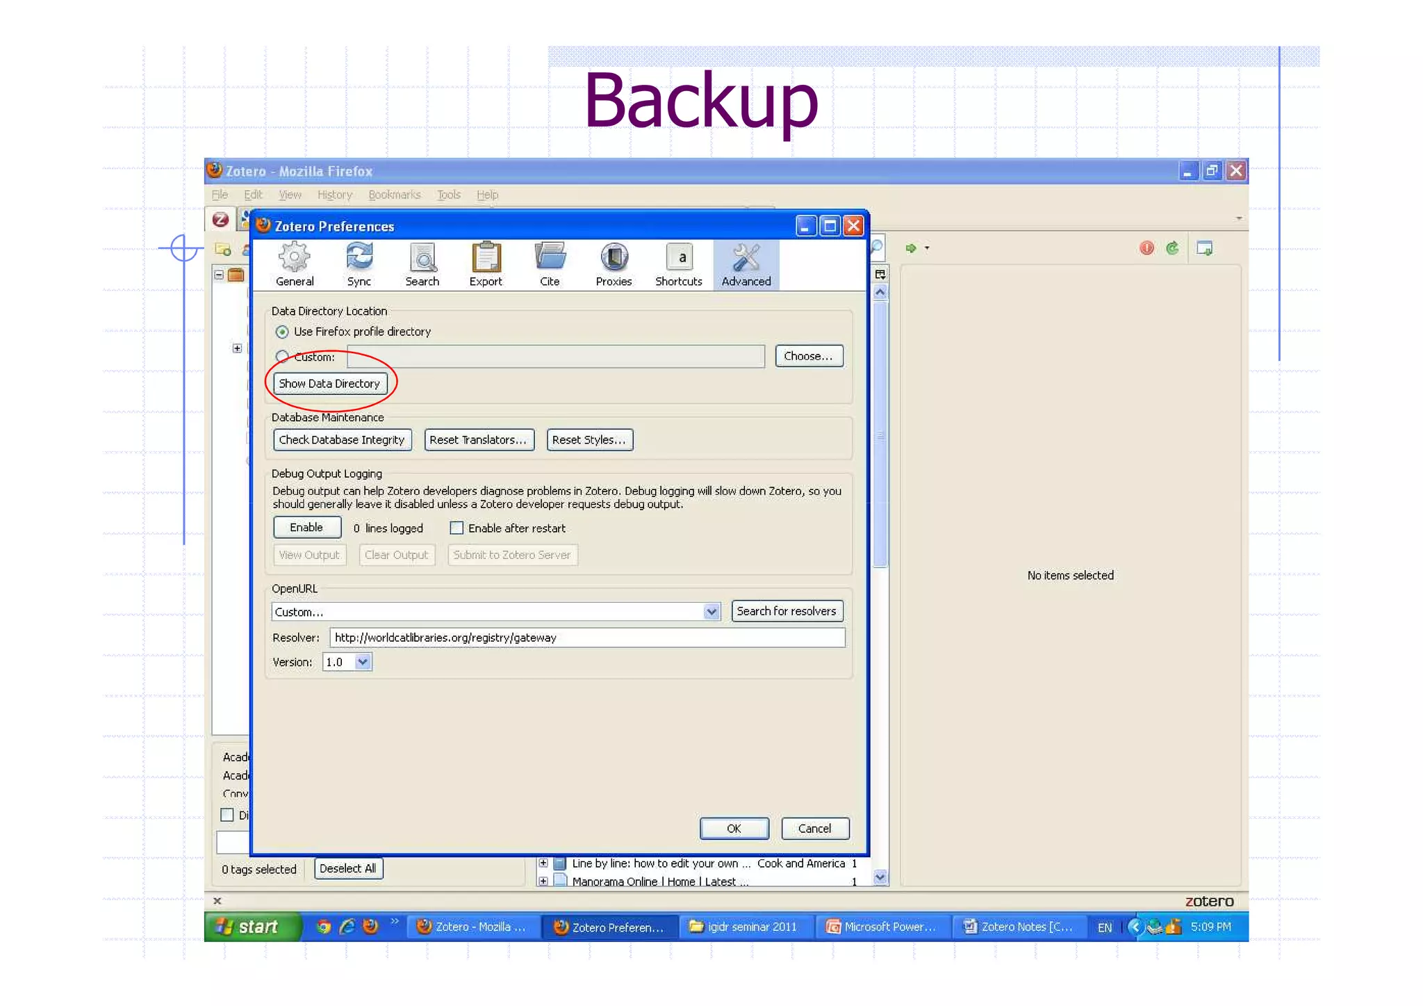Open the Sync preferences pane
The width and height of the screenshot is (1423, 1006).
click(359, 265)
